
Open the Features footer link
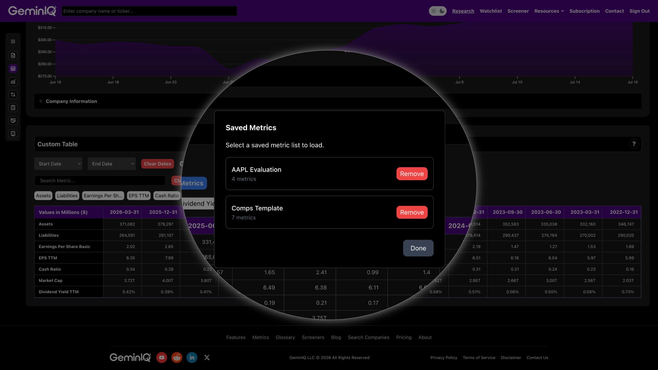point(236,337)
